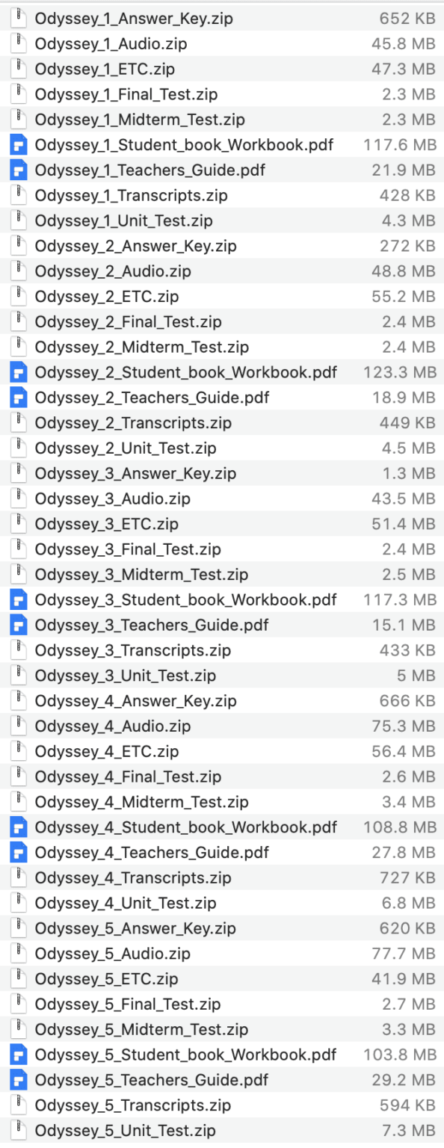Click the PDF icon for Odyssey_5_Teachers_Guide.pdf
The height and width of the screenshot is (1148, 444).
coord(18,1080)
